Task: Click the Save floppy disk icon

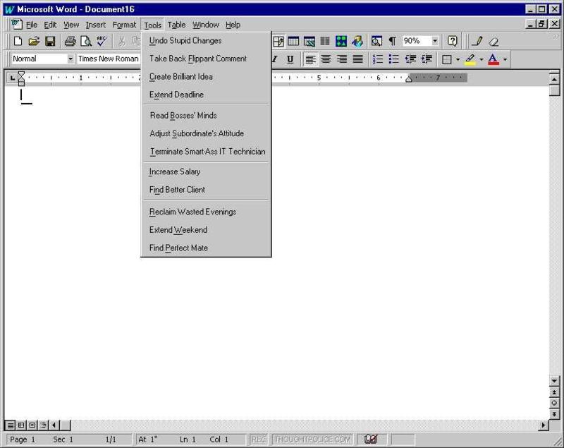Action: (50, 42)
